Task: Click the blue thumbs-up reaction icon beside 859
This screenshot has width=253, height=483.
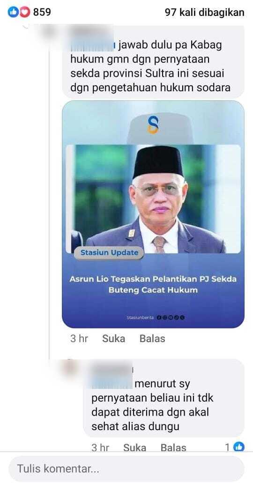Action: pyautogui.click(x=13, y=12)
